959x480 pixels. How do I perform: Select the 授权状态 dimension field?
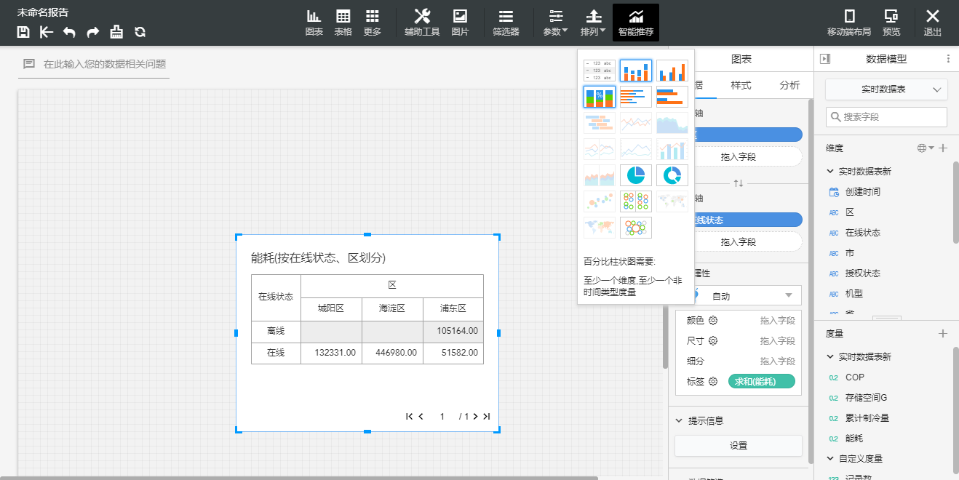(x=862, y=273)
